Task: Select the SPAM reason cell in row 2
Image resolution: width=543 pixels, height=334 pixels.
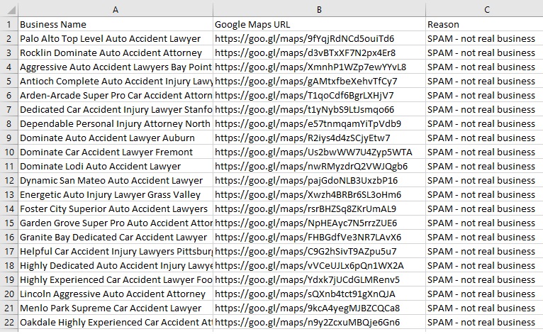Action: click(x=484, y=38)
